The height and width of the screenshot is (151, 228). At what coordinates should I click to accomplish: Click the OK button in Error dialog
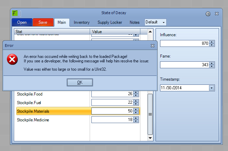80,82
